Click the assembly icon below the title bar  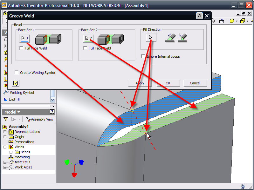[x=5, y=13]
